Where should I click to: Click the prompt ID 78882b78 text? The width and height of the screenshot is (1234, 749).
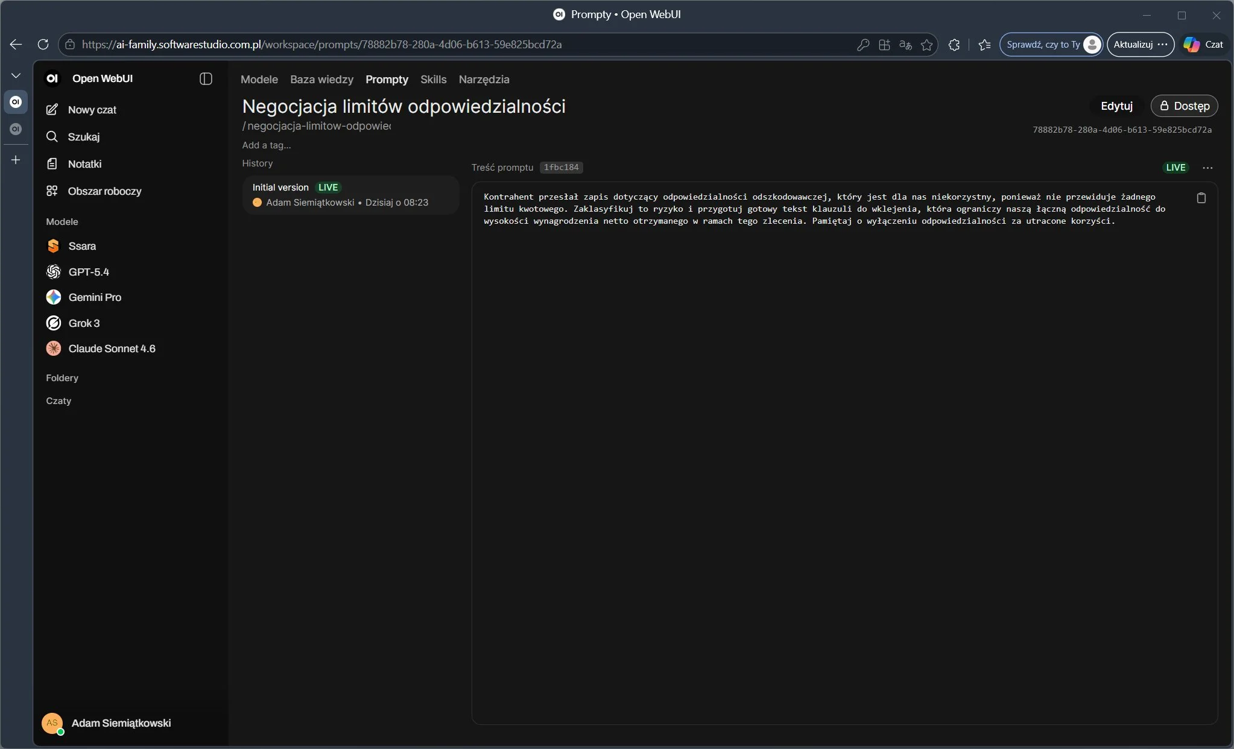(1122, 130)
